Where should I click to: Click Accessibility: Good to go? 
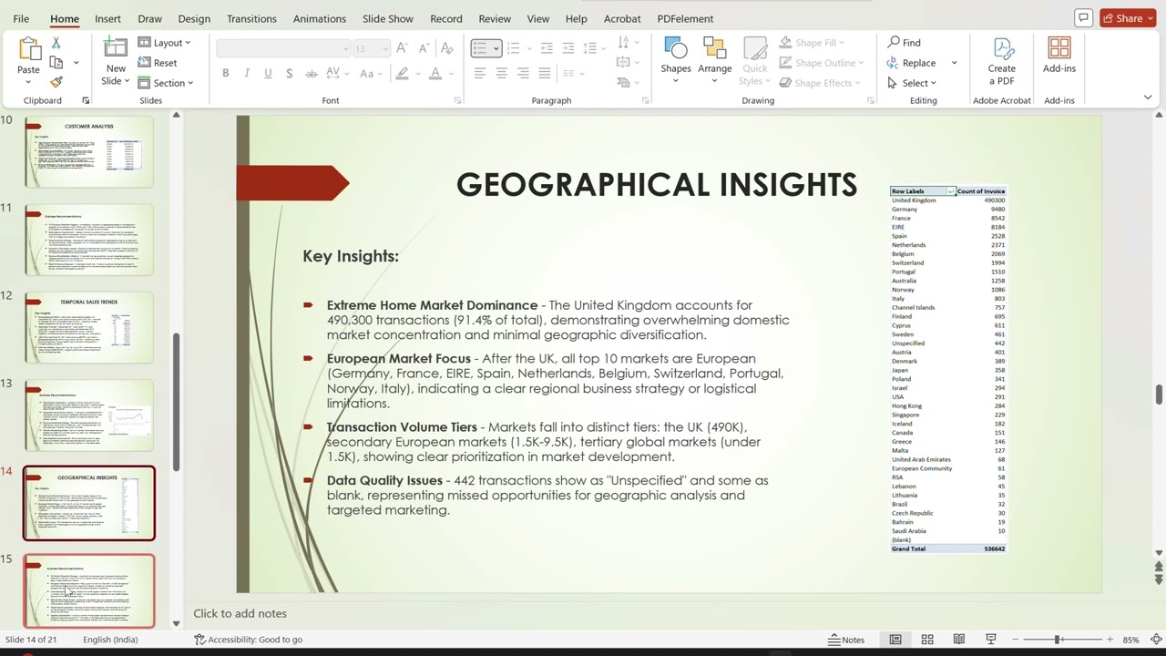(x=248, y=640)
